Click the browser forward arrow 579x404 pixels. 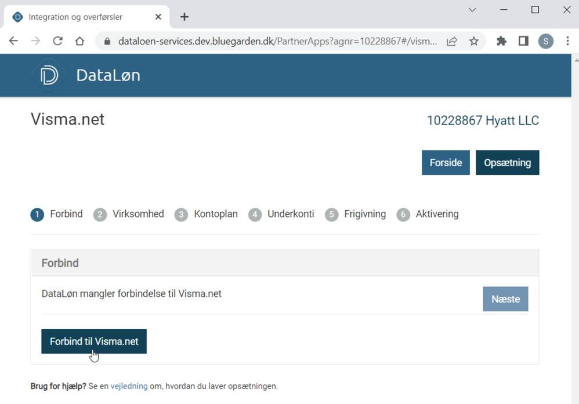[35, 41]
